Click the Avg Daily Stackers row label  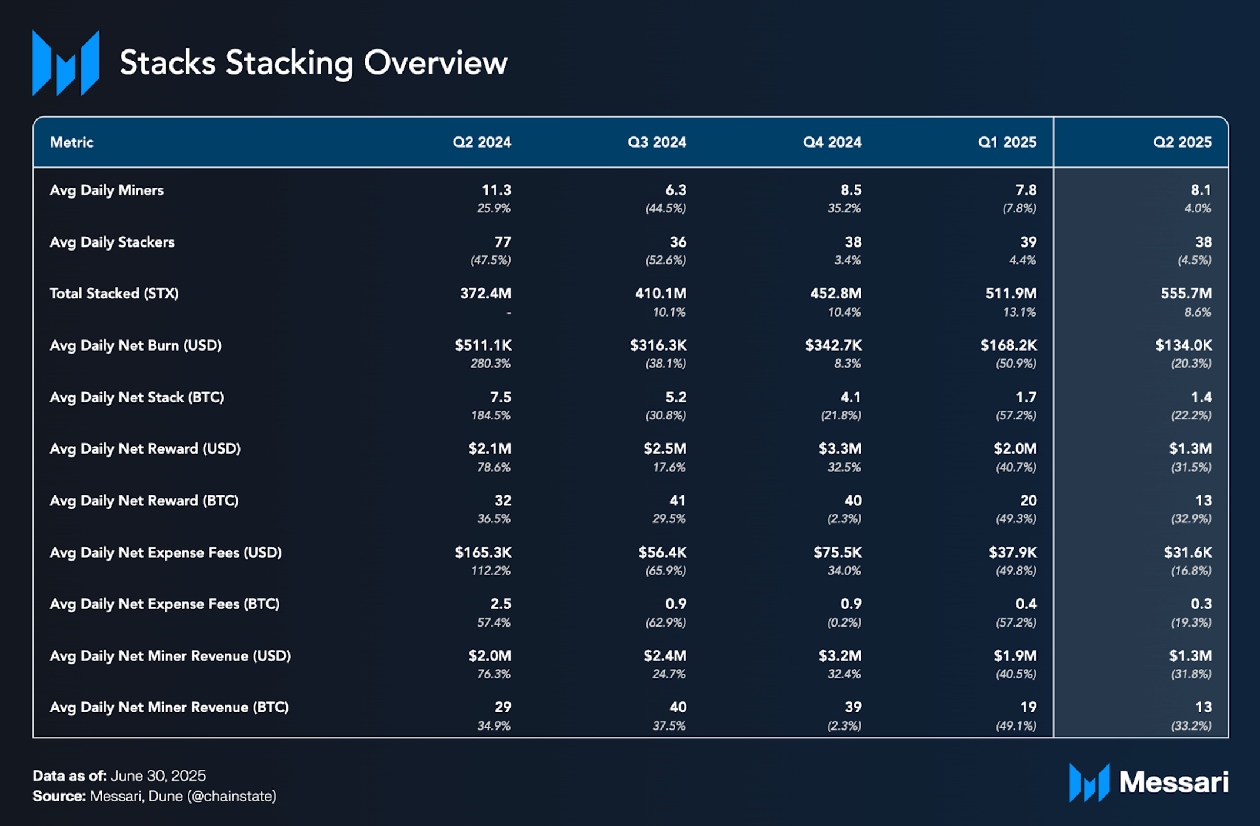pos(112,242)
